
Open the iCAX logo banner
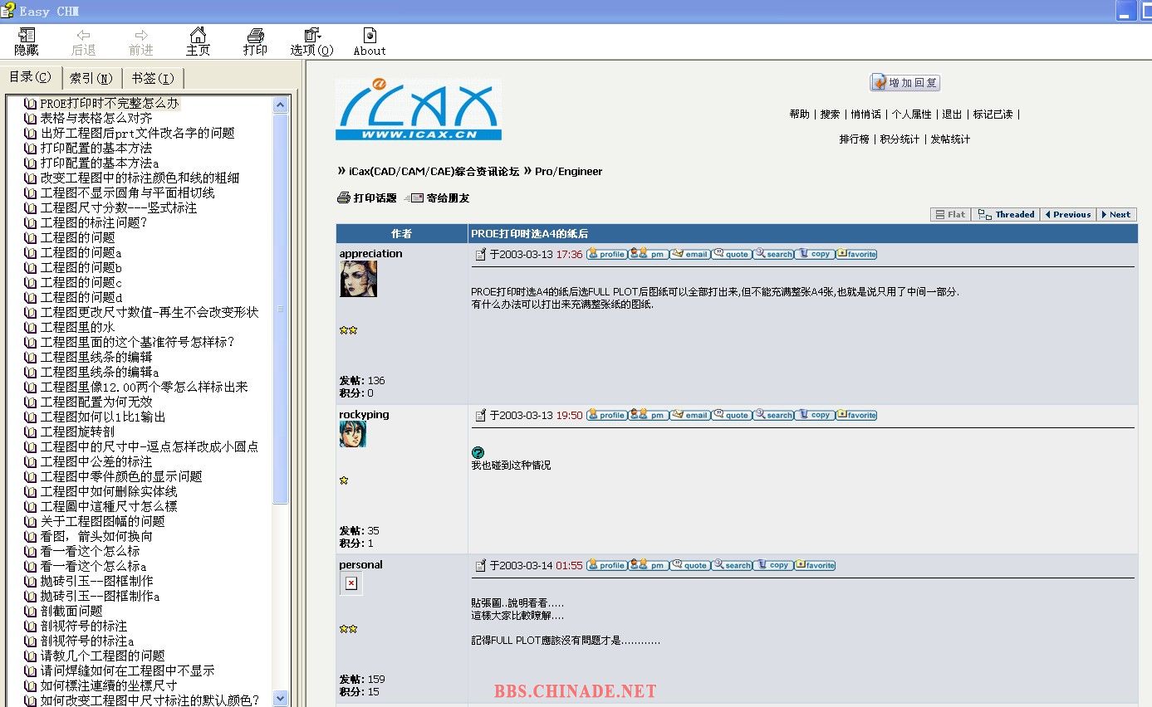(419, 110)
